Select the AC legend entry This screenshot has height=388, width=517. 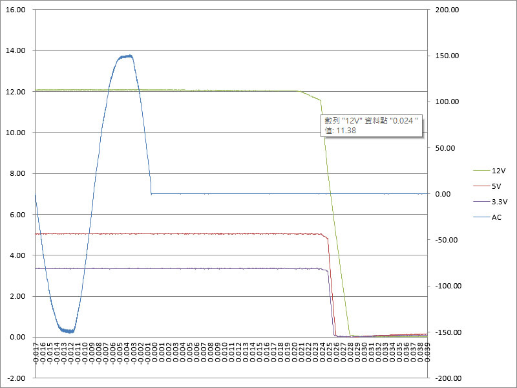coord(487,217)
